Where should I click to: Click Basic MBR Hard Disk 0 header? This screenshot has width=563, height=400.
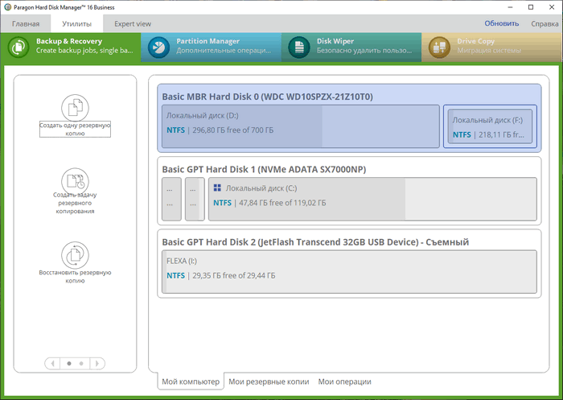pos(268,97)
